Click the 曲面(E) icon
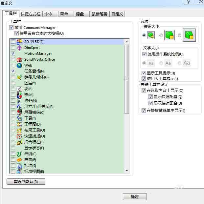The image size is (204, 204). tap(19, 160)
